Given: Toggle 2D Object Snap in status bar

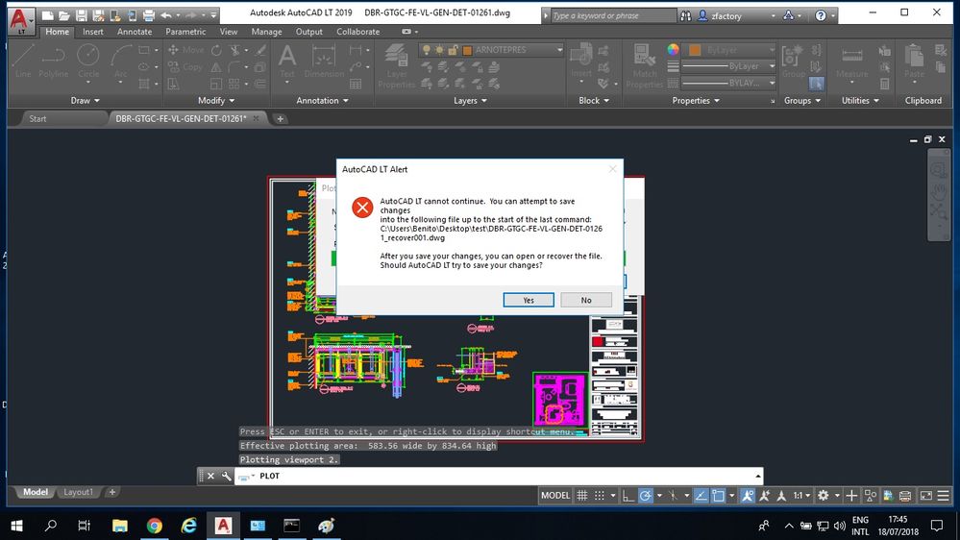Looking at the screenshot, I should click(718, 495).
